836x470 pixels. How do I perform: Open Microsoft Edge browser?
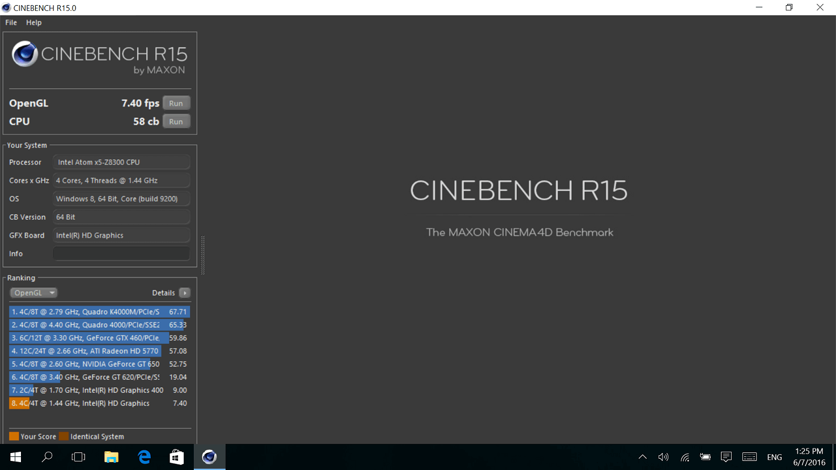144,457
